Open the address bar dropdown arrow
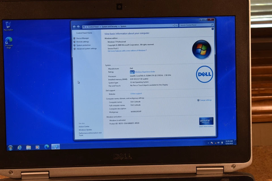This screenshot has height=181, width=272. 173,25
